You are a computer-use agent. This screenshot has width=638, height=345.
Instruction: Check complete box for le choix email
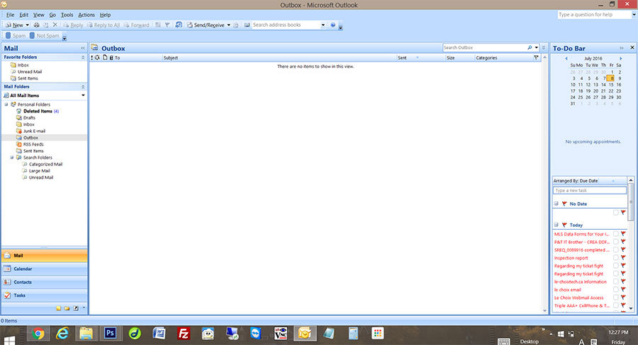615,289
